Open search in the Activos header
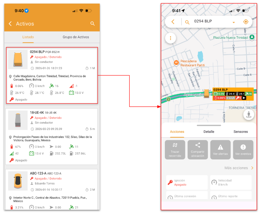The width and height of the screenshot is (260, 214). (x=93, y=23)
